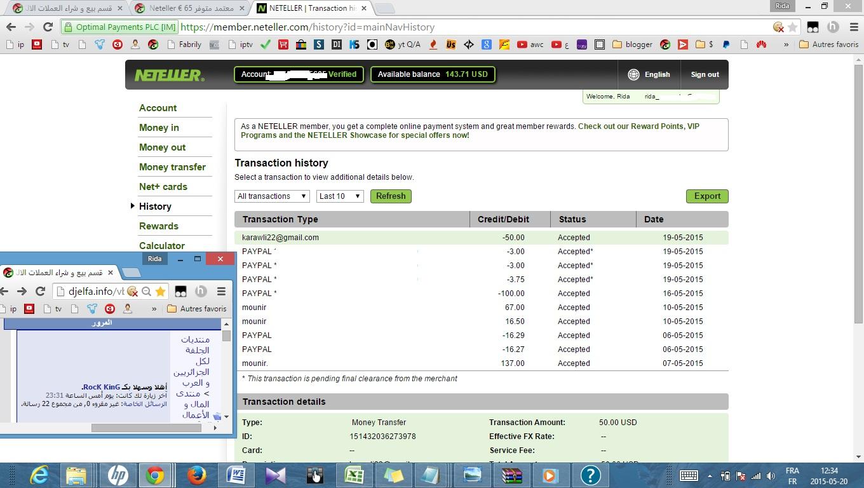
Task: Go back in main browser window
Action: pos(11,27)
